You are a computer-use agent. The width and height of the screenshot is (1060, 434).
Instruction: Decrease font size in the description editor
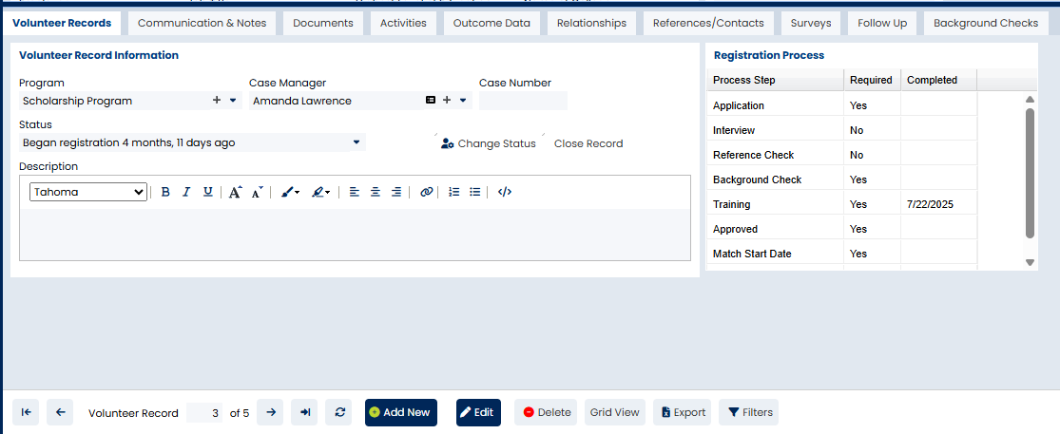pyautogui.click(x=257, y=193)
